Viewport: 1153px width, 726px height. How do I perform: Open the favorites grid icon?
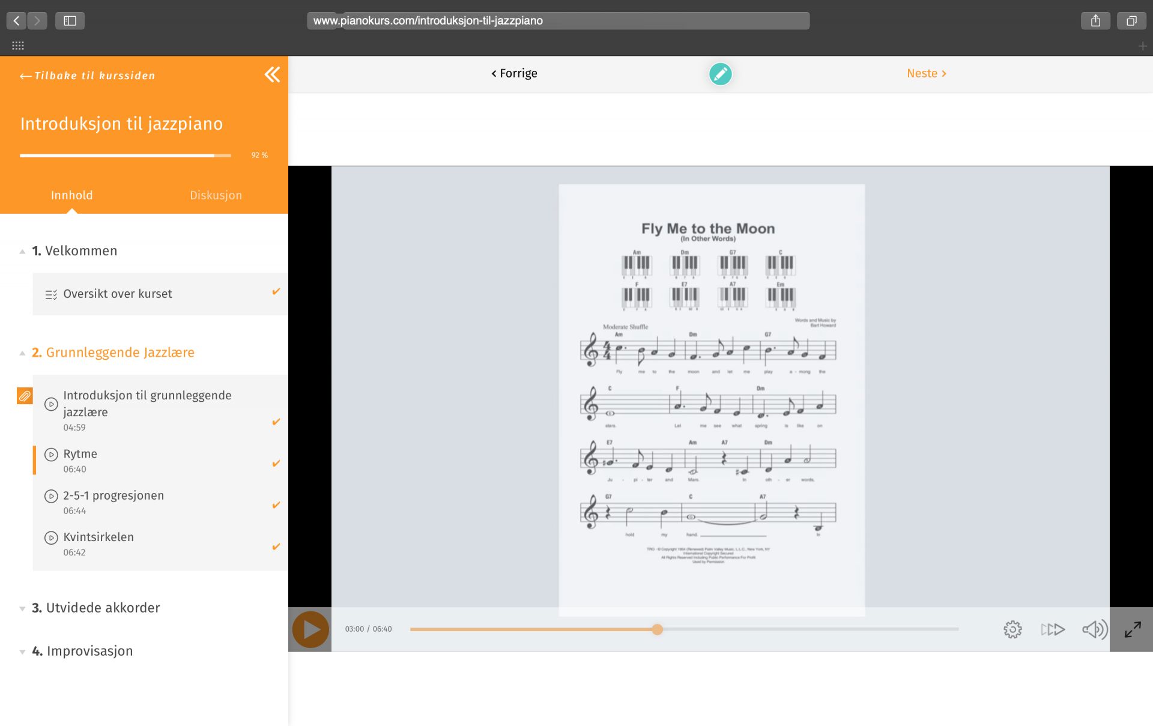[x=18, y=46]
